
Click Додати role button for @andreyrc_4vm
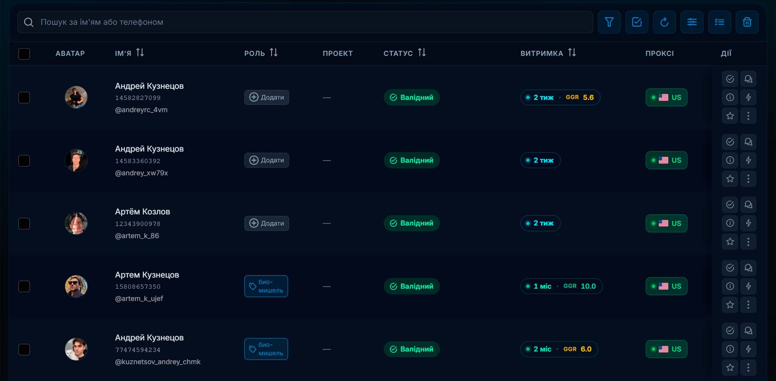pyautogui.click(x=266, y=97)
